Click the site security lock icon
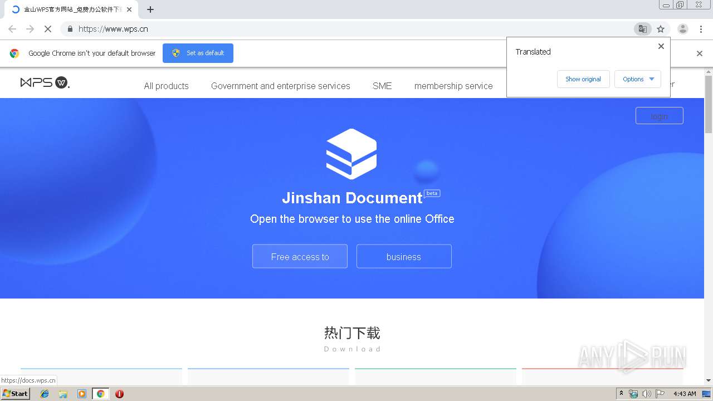Image resolution: width=713 pixels, height=401 pixels. click(70, 29)
